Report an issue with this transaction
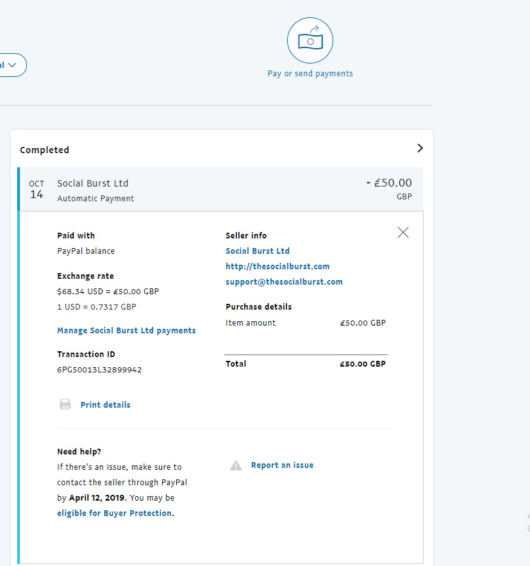530x566 pixels. (282, 465)
